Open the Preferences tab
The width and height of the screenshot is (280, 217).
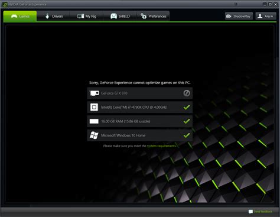(x=153, y=16)
